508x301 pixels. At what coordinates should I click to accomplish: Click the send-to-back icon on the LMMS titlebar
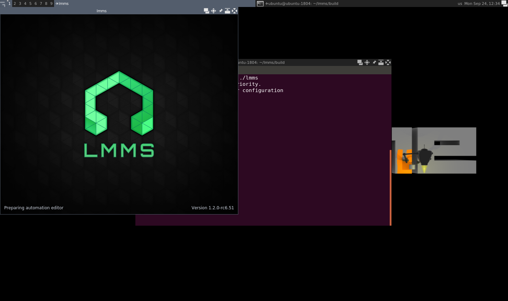pyautogui.click(x=207, y=10)
